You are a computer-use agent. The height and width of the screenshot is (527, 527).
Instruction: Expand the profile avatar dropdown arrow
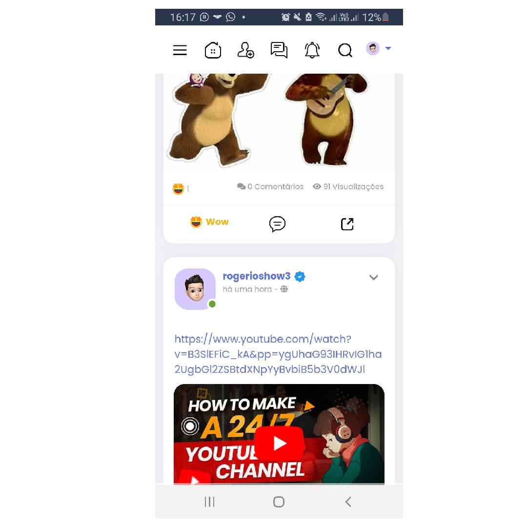pyautogui.click(x=388, y=48)
